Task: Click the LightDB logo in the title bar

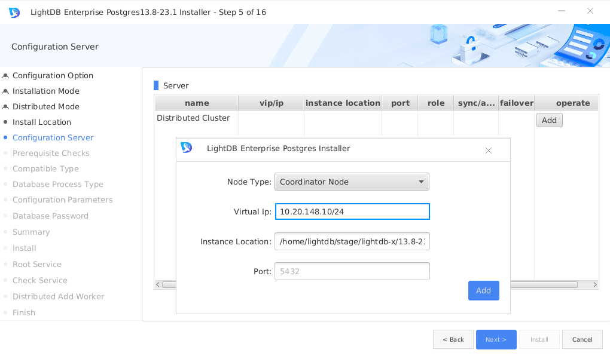Action: coord(14,13)
